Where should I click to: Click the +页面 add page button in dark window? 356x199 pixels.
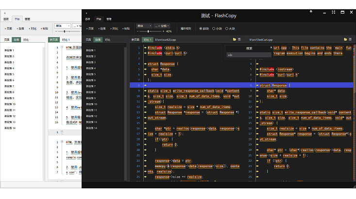(90, 29)
